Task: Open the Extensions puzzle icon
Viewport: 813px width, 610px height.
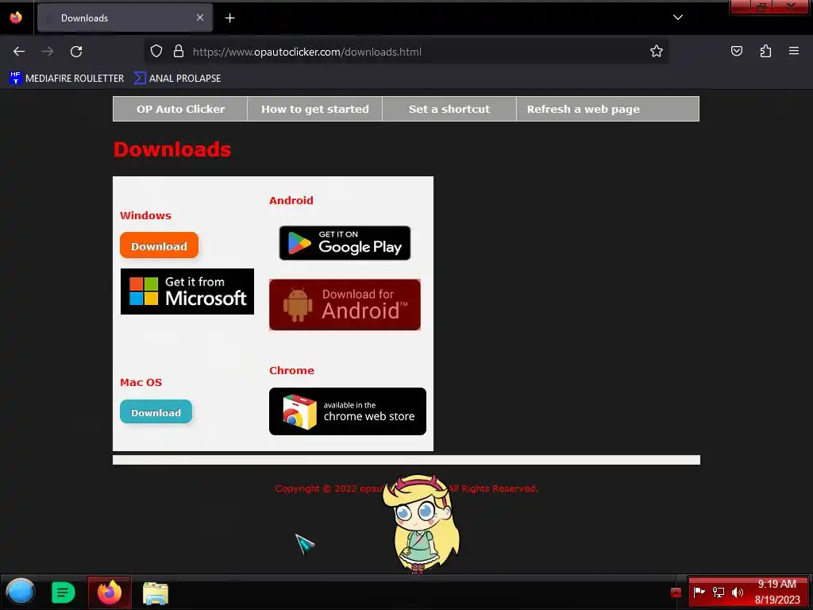Action: click(765, 52)
